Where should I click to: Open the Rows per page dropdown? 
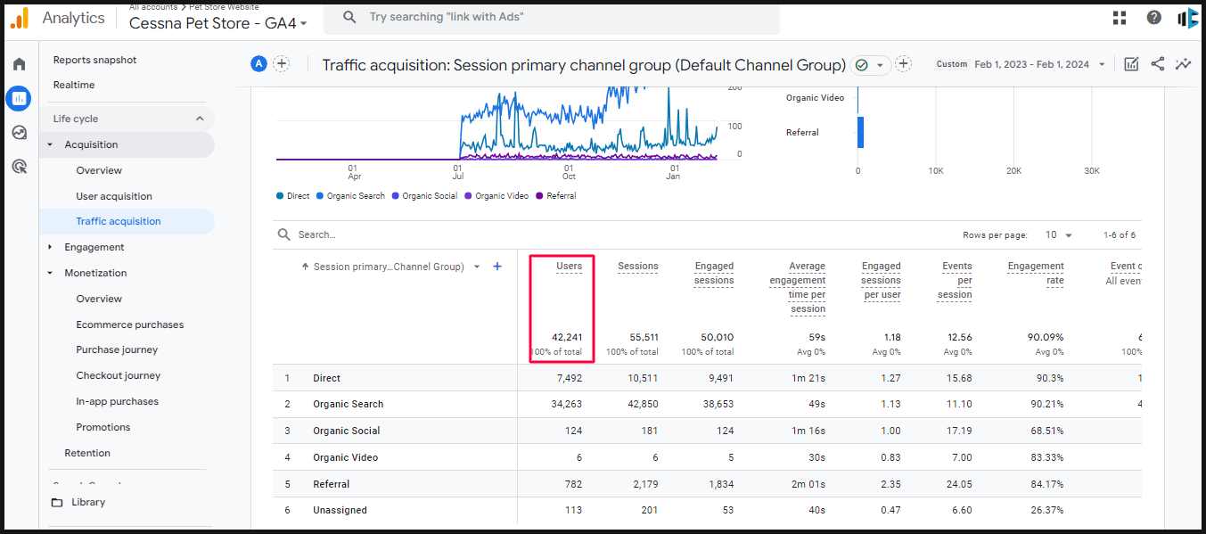coord(1059,235)
